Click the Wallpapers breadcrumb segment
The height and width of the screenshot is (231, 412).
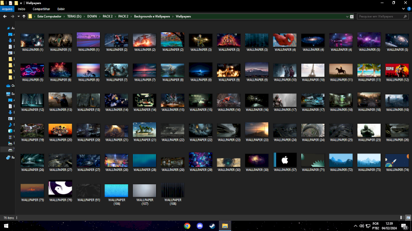[x=183, y=16]
